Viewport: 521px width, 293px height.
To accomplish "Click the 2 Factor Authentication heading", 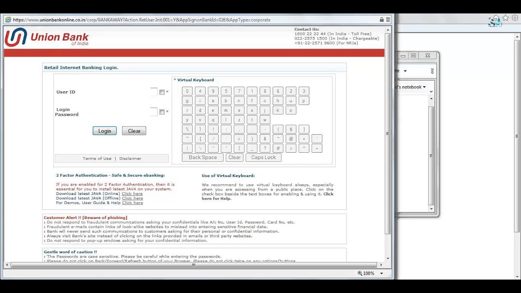I will point(110,175).
